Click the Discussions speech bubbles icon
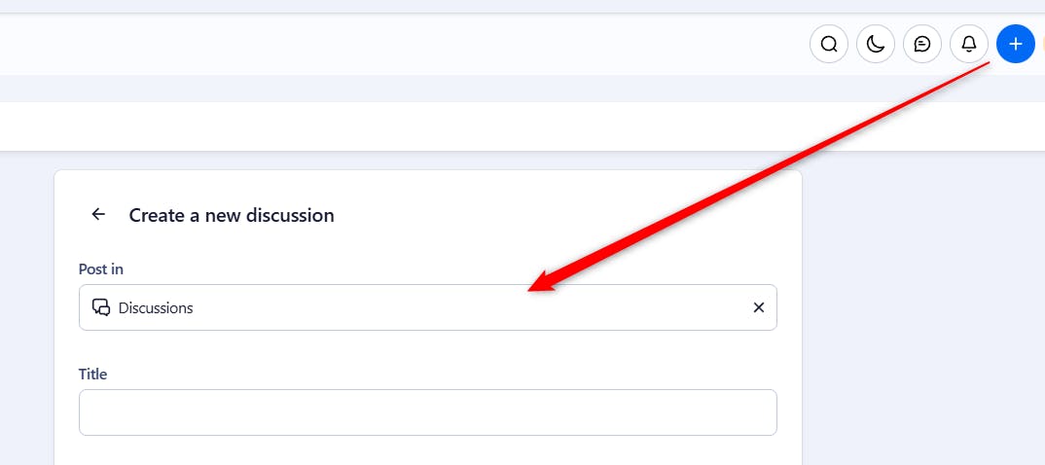 pos(101,307)
